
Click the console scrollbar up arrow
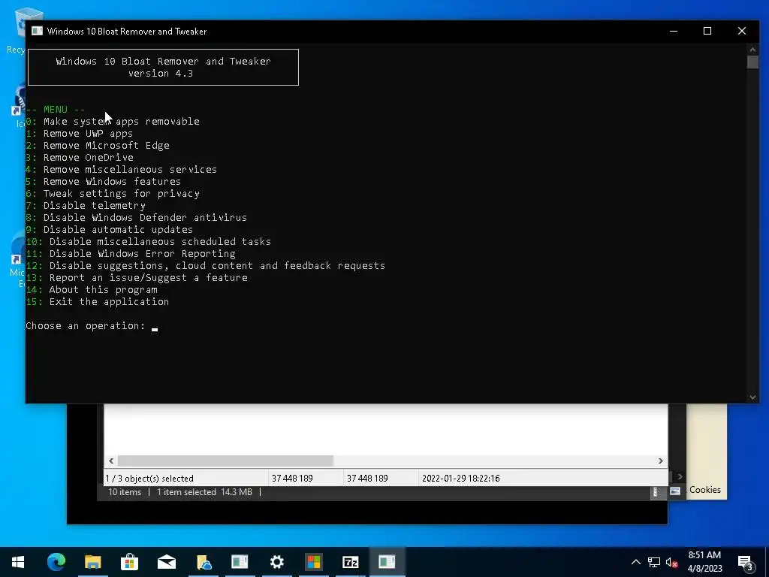[x=752, y=49]
